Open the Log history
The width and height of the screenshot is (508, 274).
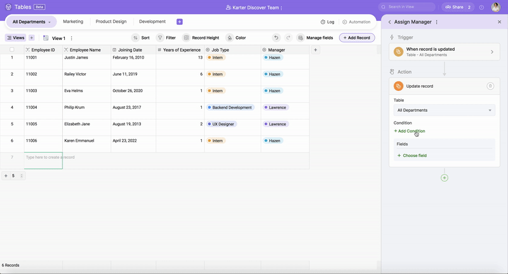tap(327, 22)
